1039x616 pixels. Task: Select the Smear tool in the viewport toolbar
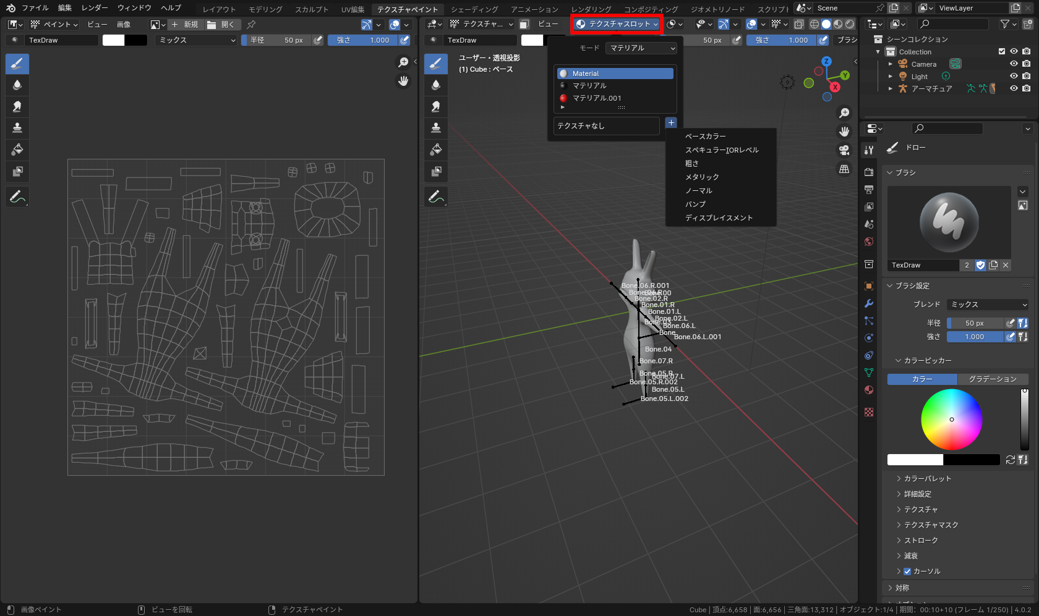pos(436,106)
